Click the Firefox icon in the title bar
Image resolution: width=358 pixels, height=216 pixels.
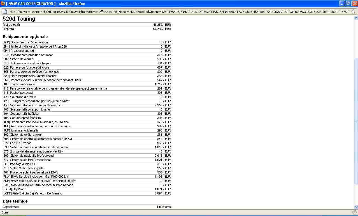pos(3,3)
